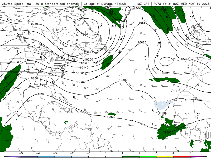Click the 10680 contour label in the mid North Atlantic
Image resolution: width=211 pixels, height=158 pixels.
pyautogui.click(x=142, y=42)
